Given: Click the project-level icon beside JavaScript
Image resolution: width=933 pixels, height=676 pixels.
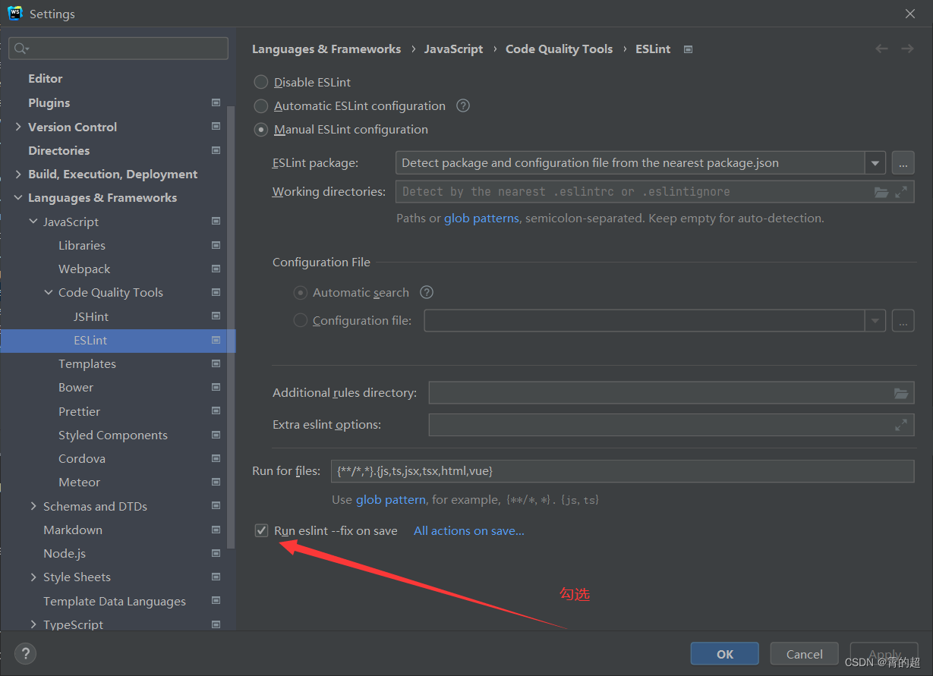Looking at the screenshot, I should tap(216, 222).
